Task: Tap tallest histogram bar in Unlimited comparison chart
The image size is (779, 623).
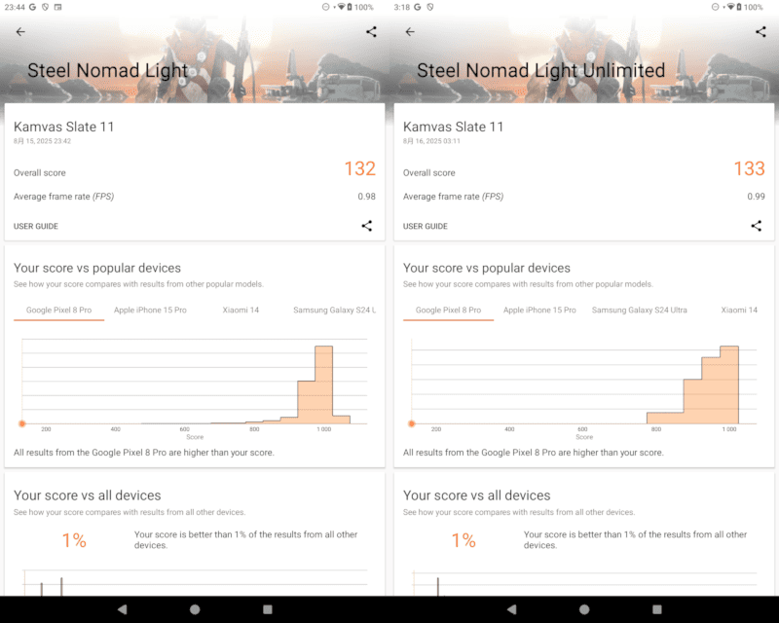Action: click(728, 385)
